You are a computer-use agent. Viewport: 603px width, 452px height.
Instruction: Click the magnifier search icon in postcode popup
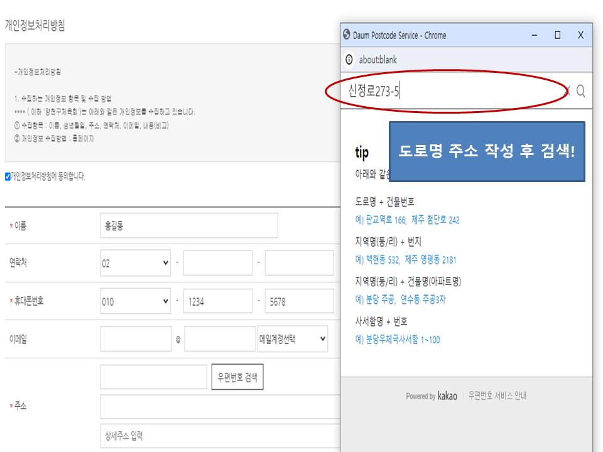click(580, 91)
